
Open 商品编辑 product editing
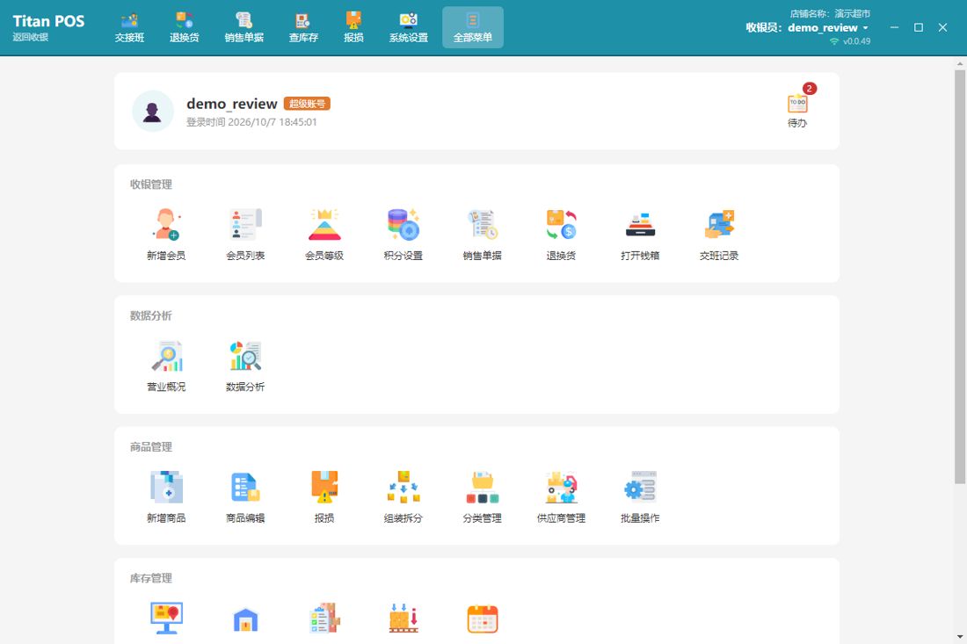coord(245,497)
